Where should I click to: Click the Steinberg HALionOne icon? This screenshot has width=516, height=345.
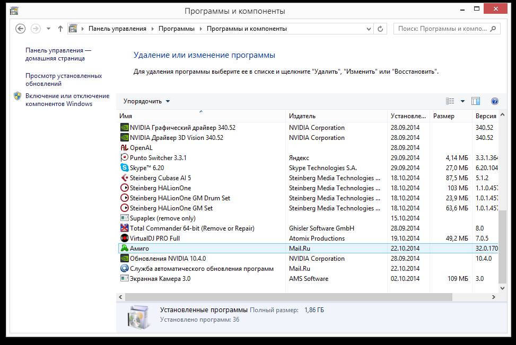pyautogui.click(x=125, y=188)
